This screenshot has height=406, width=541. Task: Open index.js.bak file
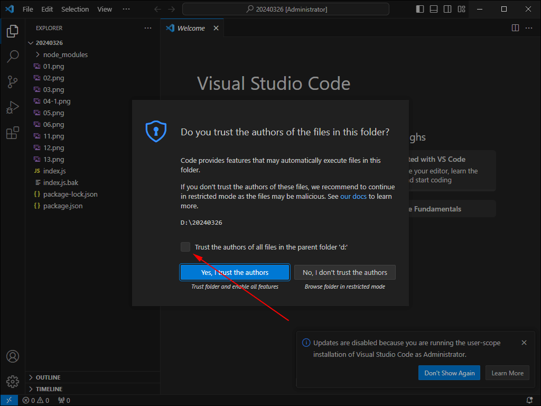[92, 182]
